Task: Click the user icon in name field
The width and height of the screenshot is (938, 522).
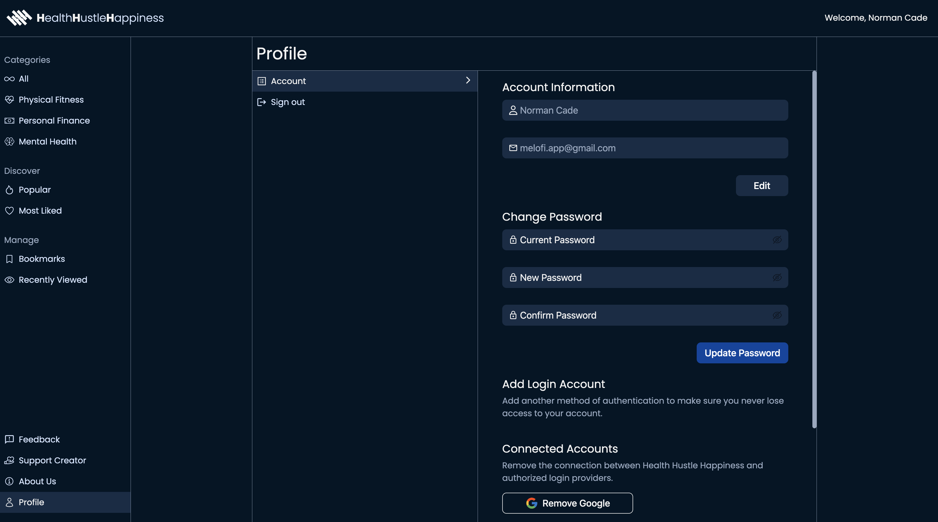Action: point(513,110)
